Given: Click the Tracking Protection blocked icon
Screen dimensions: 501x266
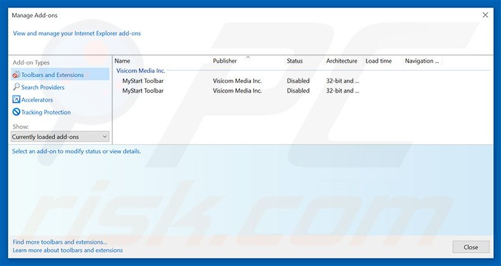Looking at the screenshot, I should click(16, 112).
